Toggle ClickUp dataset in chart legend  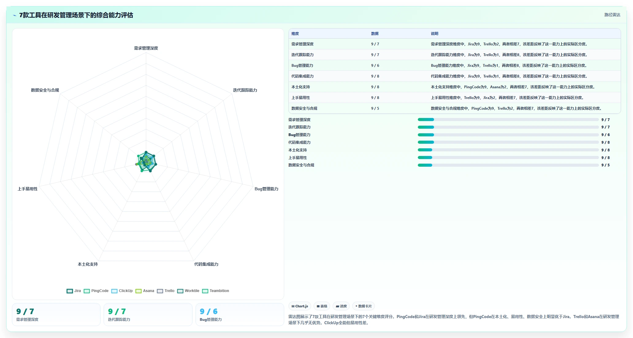pyautogui.click(x=122, y=291)
